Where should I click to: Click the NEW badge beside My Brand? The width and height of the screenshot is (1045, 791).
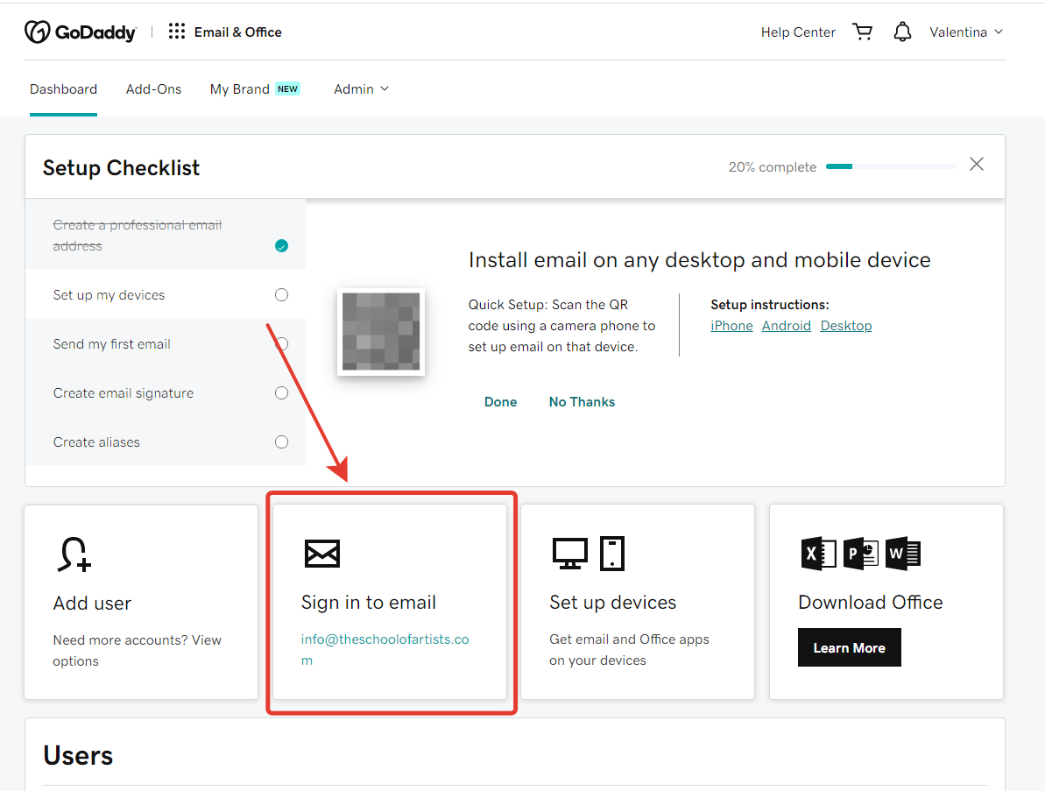pyautogui.click(x=288, y=88)
